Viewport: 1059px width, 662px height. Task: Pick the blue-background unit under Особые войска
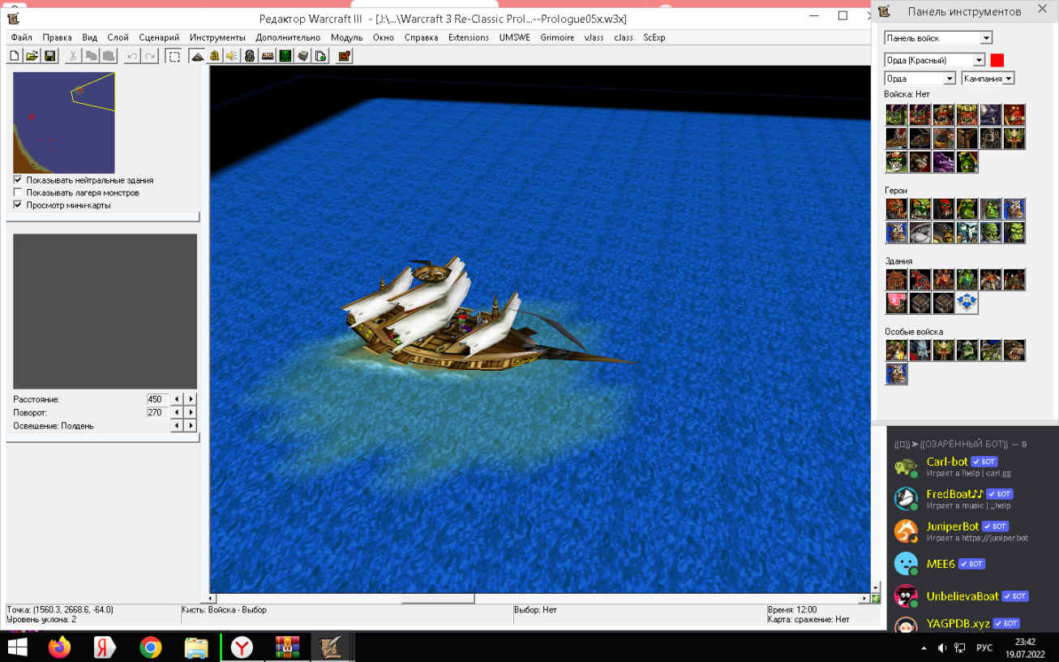pyautogui.click(x=897, y=374)
